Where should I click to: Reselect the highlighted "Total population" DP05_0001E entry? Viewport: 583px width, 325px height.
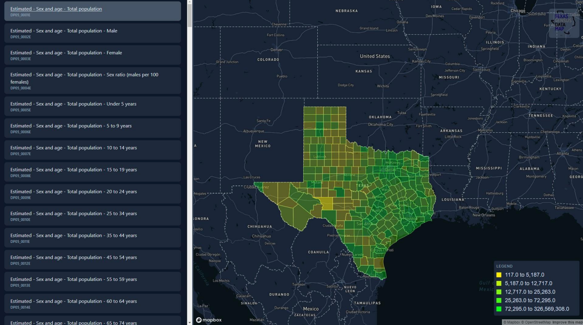pos(92,11)
